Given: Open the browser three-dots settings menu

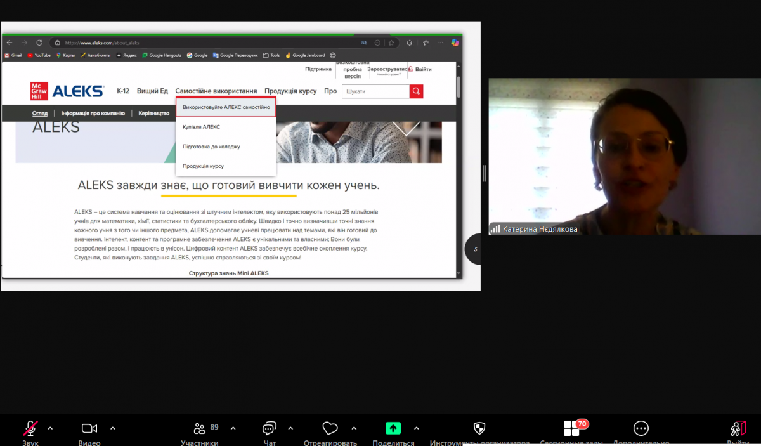Looking at the screenshot, I should [441, 43].
